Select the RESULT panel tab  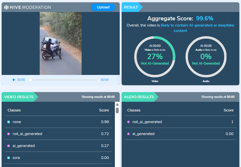click(131, 7)
